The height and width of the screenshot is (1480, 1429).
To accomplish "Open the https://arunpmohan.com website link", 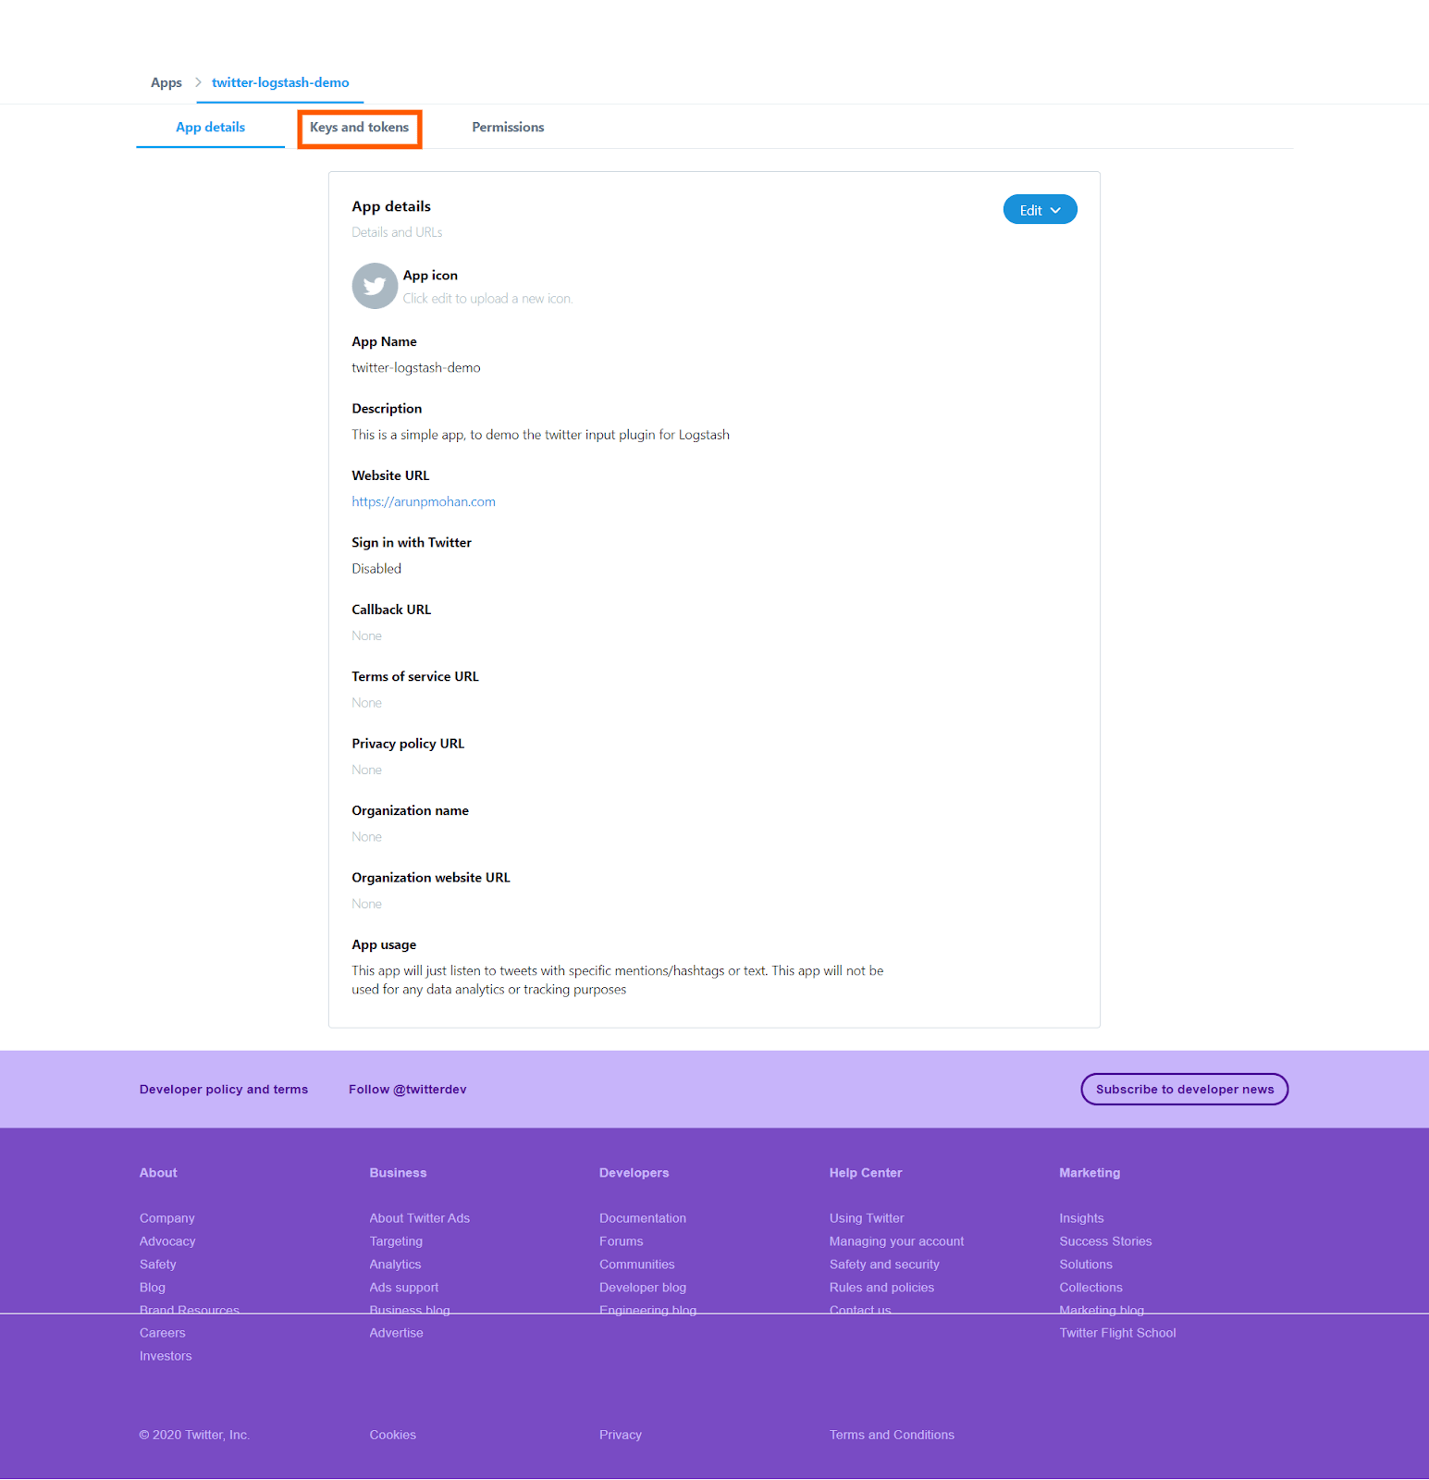I will [x=424, y=502].
